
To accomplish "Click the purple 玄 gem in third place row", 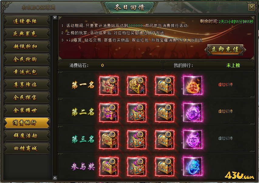I will [x=193, y=140].
